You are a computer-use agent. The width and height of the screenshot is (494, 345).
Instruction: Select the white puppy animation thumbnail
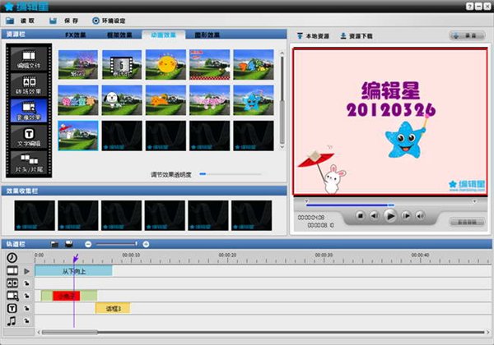pyautogui.click(x=122, y=100)
